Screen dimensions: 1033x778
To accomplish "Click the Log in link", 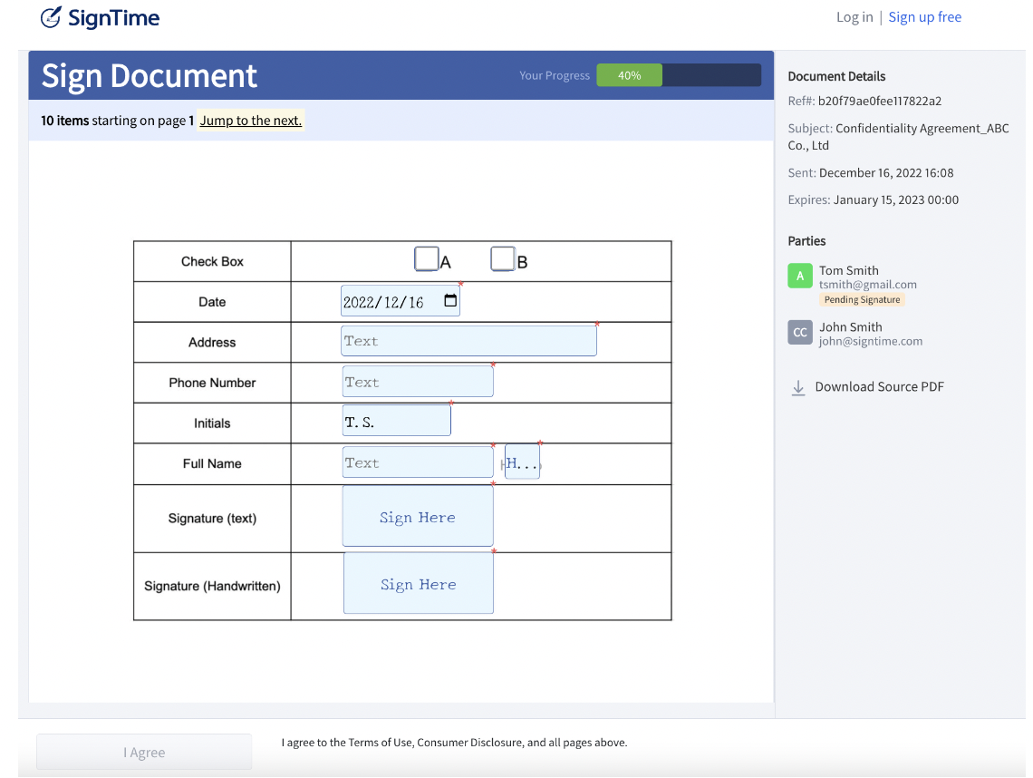I will [x=854, y=17].
